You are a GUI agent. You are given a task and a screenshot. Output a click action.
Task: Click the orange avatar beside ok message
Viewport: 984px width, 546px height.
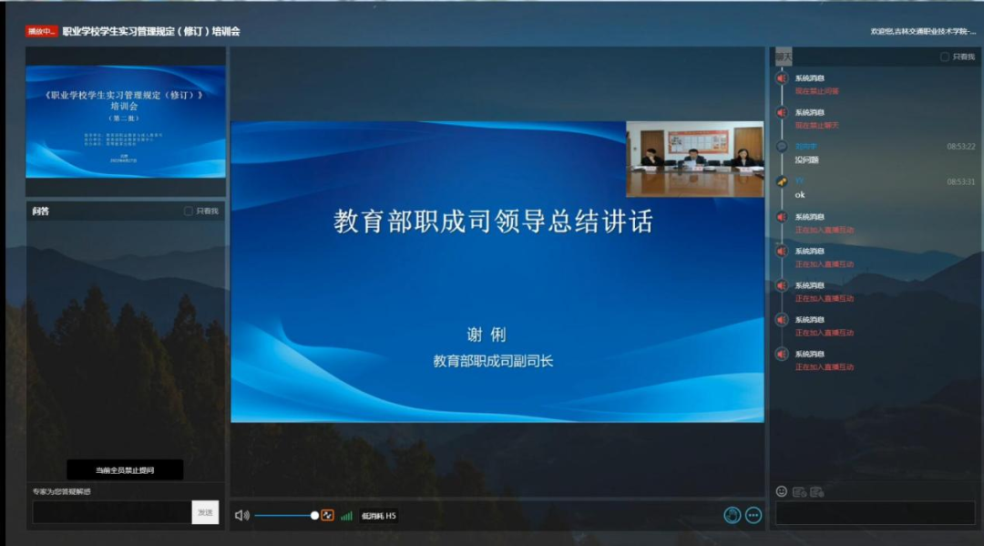782,181
